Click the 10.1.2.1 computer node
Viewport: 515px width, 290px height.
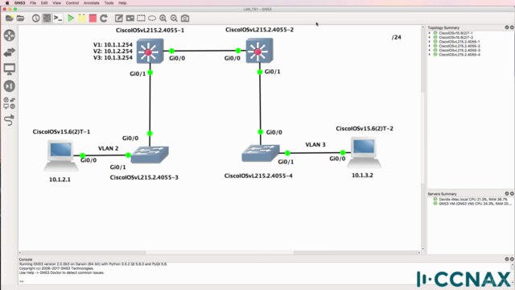61,155
